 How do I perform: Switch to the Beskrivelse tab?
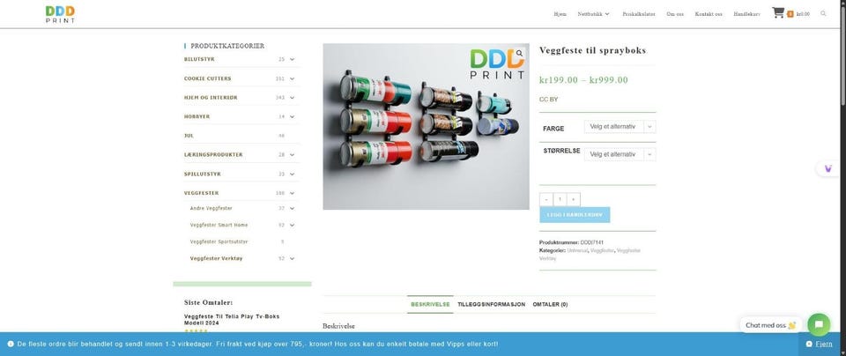pyautogui.click(x=430, y=304)
